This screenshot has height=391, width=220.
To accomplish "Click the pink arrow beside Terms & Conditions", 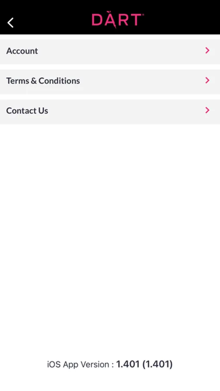I will 207,80.
